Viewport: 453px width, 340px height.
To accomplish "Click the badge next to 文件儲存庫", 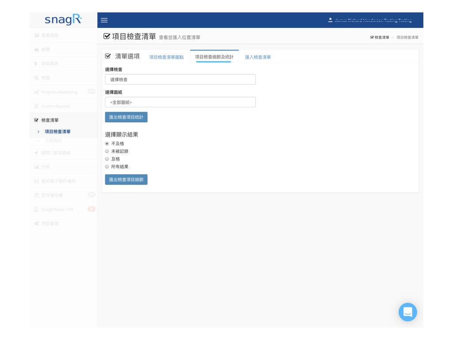I will tap(92, 195).
